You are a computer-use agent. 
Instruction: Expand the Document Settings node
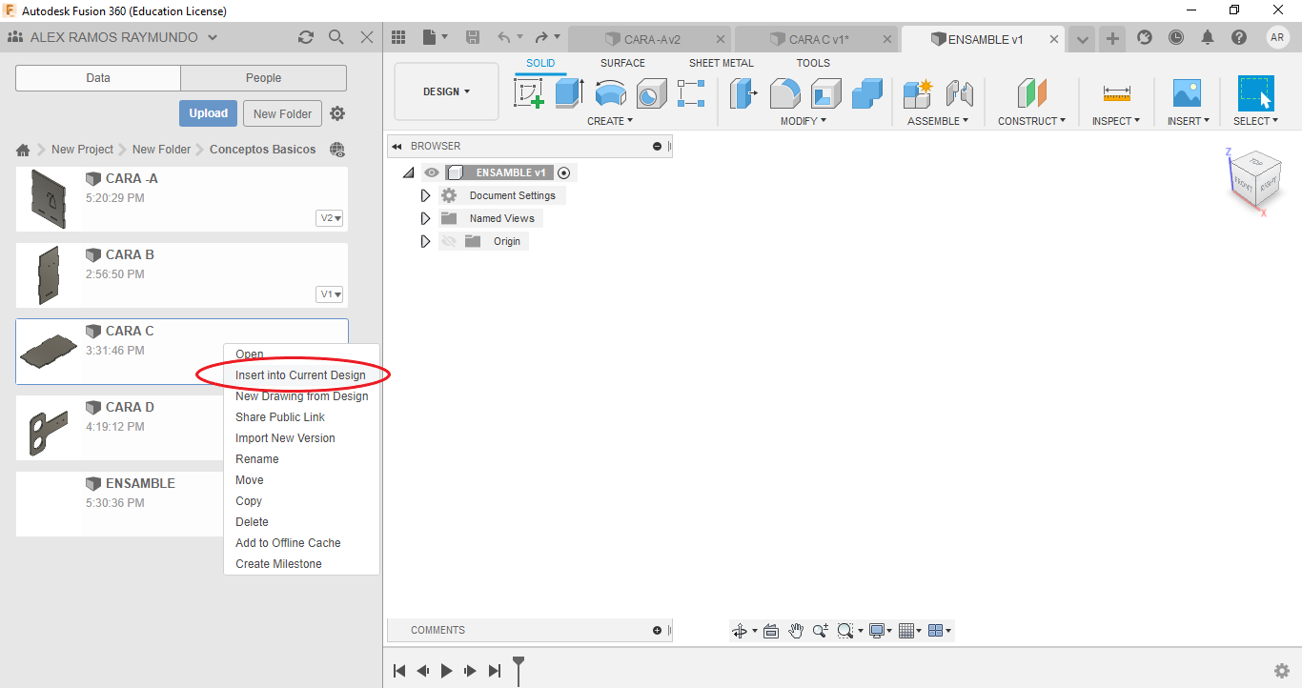pos(426,195)
